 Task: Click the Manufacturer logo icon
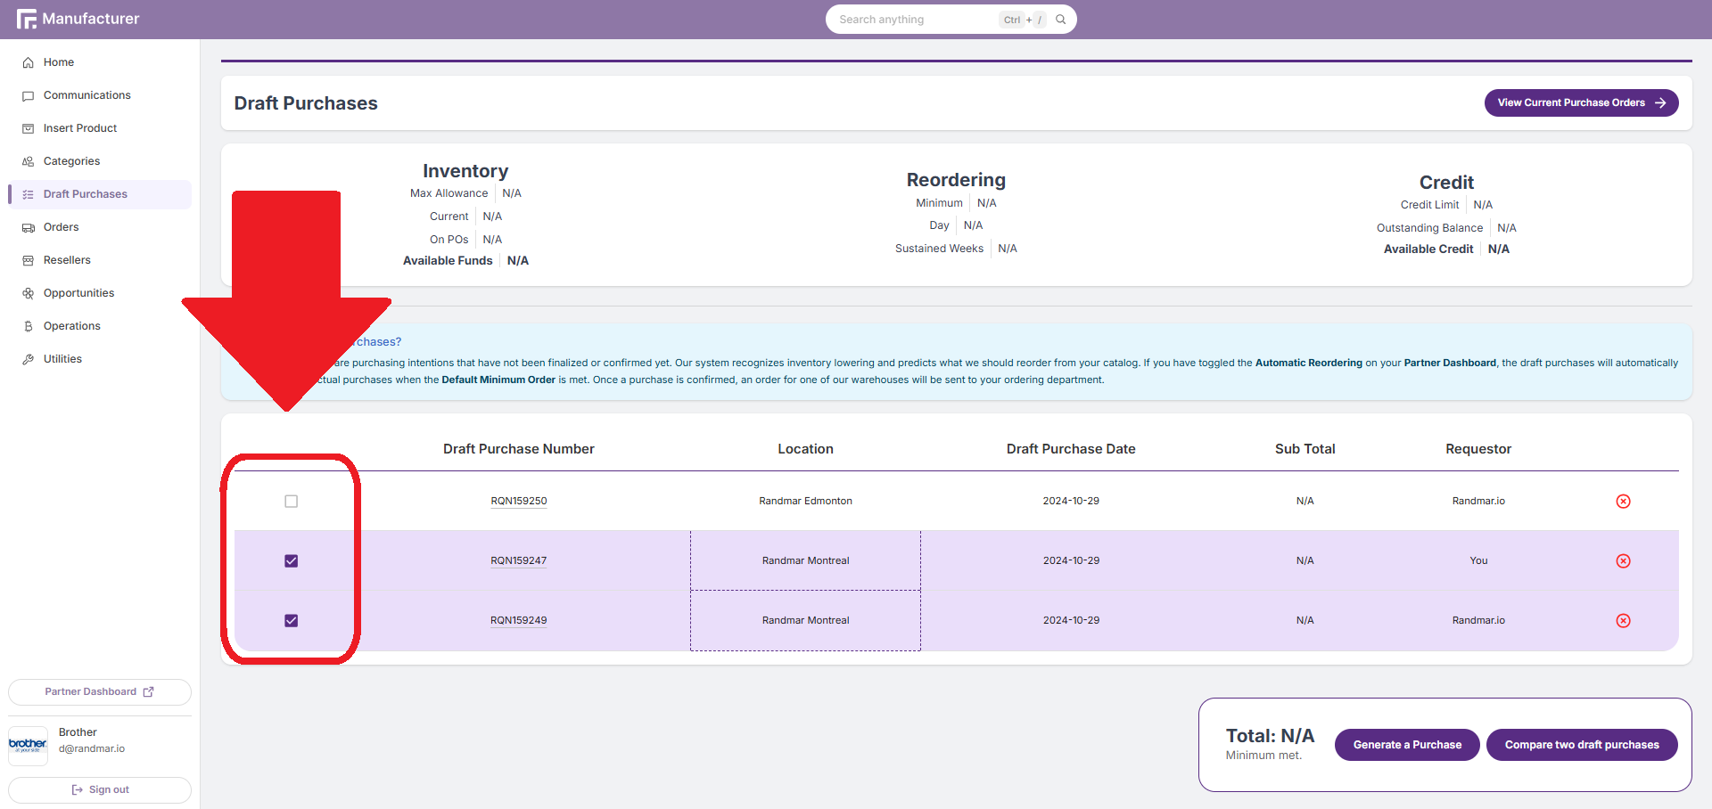pos(26,19)
